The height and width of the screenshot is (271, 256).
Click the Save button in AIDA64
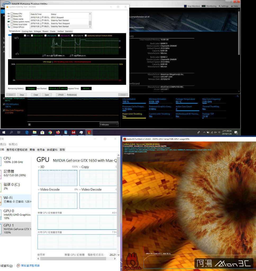(47, 95)
